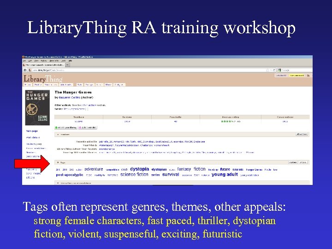Click the young adult tag
This screenshot has height=249, width=332.
coord(225,175)
